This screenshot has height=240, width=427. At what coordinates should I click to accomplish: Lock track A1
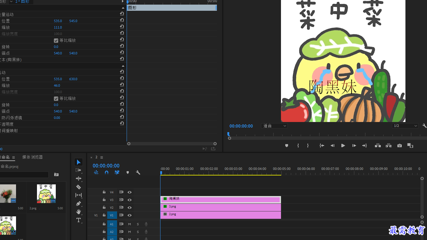coord(104,224)
